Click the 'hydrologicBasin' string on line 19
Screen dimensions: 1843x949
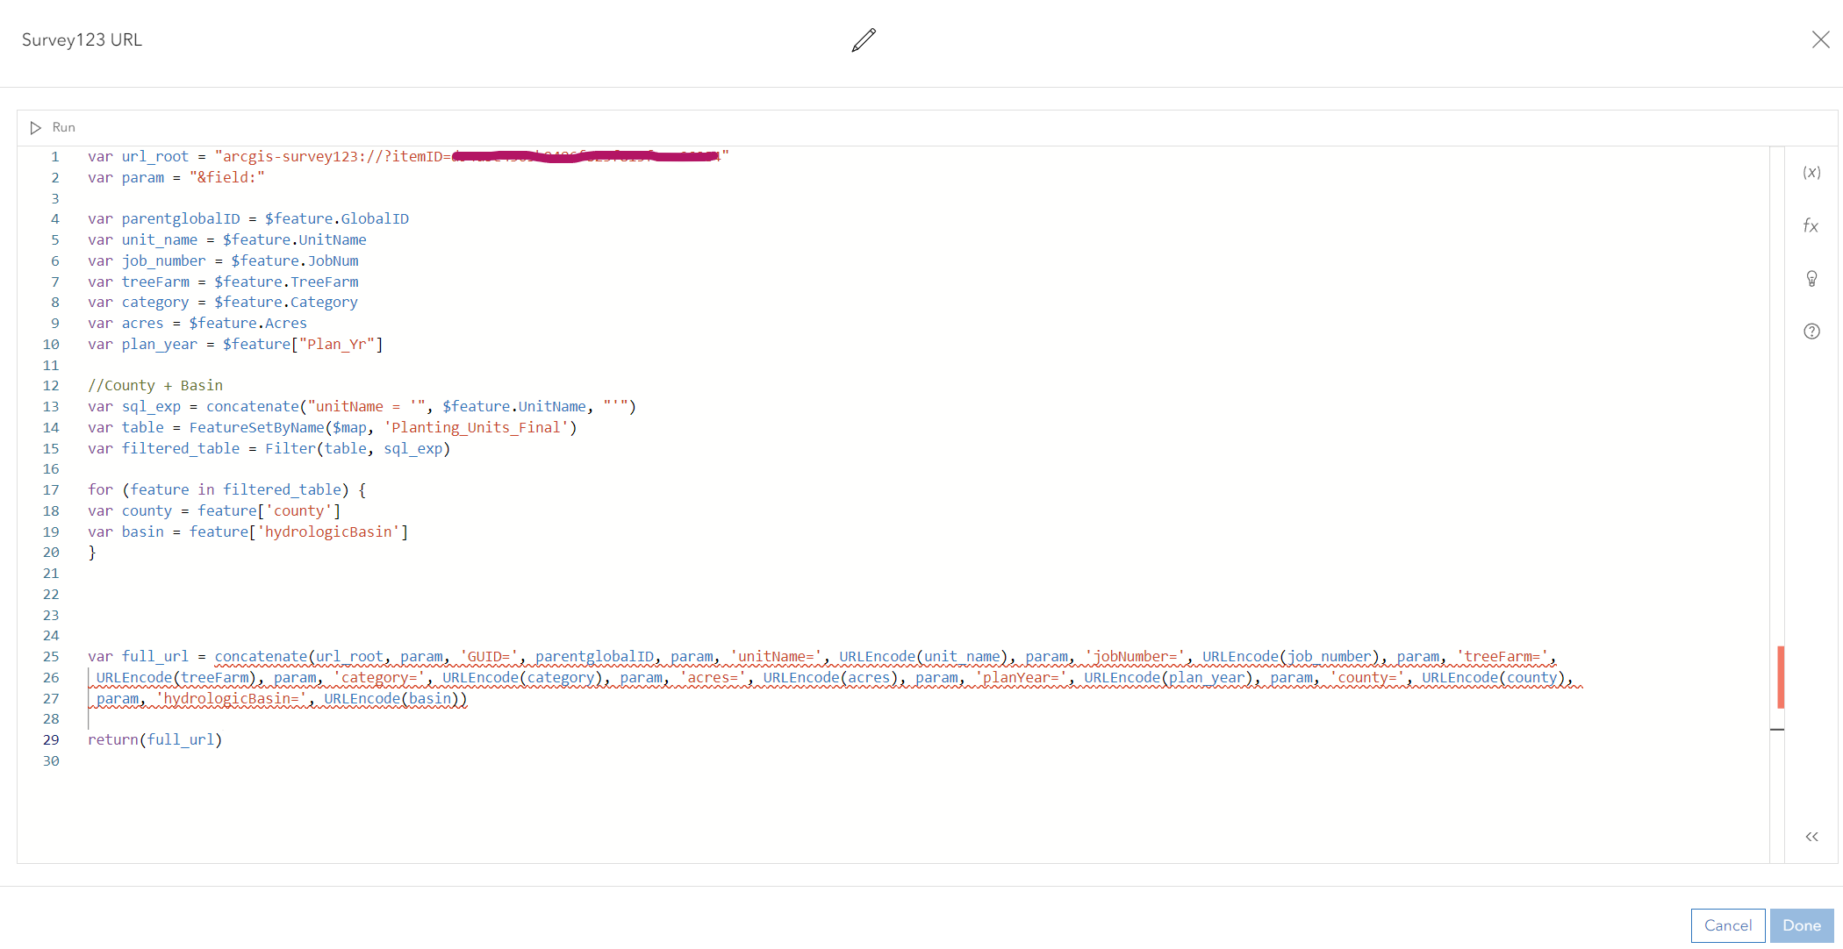click(x=328, y=532)
